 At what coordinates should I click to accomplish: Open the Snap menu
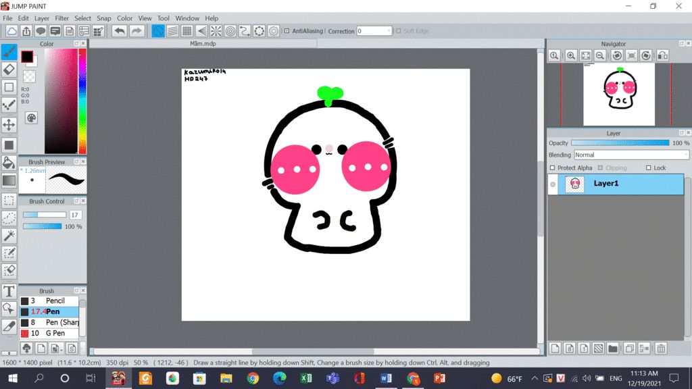pos(103,18)
